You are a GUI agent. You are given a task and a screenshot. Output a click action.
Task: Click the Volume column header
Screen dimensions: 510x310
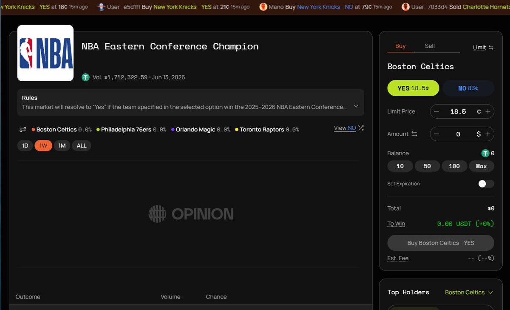(x=170, y=297)
